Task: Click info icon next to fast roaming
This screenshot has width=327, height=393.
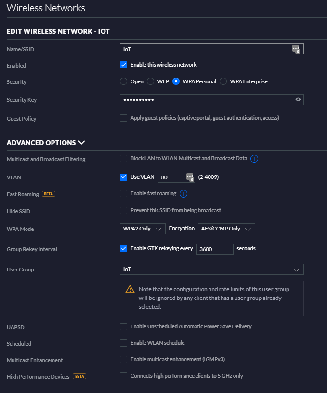Action: pyautogui.click(x=183, y=194)
